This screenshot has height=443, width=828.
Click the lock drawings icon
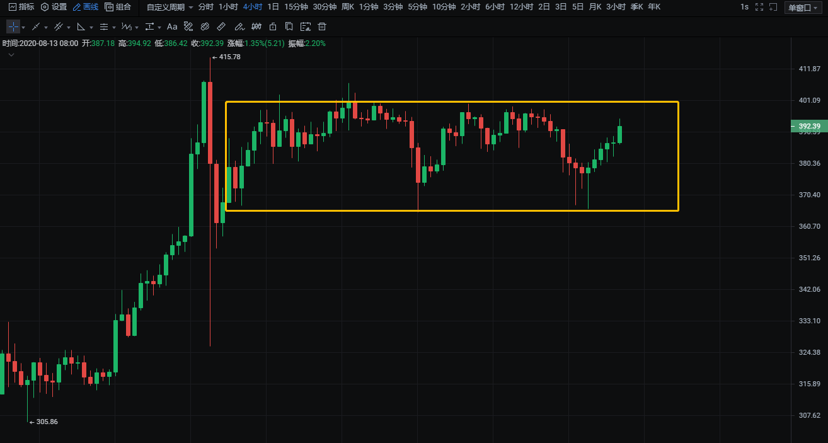pos(273,27)
